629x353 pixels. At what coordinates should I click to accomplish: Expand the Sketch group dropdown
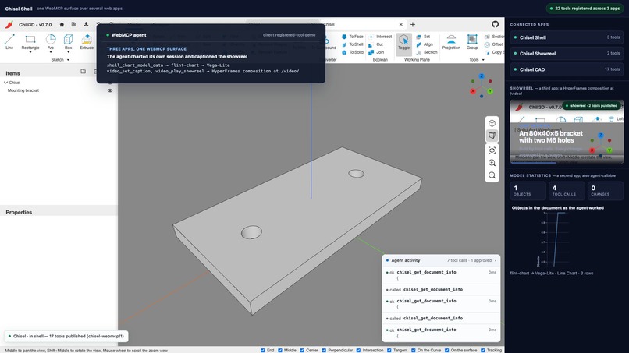pyautogui.click(x=68, y=60)
